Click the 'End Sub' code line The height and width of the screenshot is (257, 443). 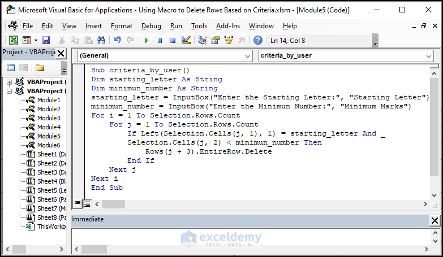tap(107, 188)
